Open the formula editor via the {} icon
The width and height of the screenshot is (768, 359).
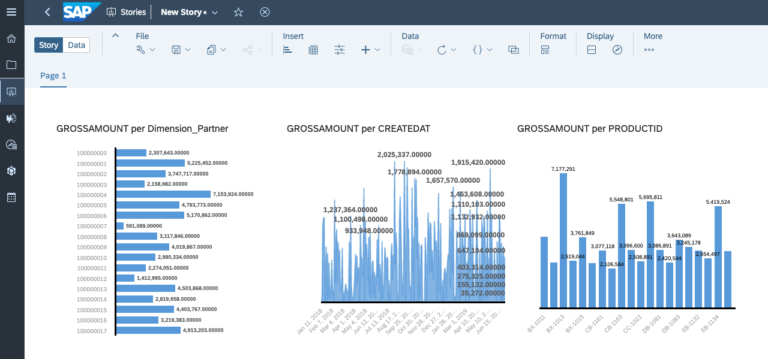pos(478,50)
